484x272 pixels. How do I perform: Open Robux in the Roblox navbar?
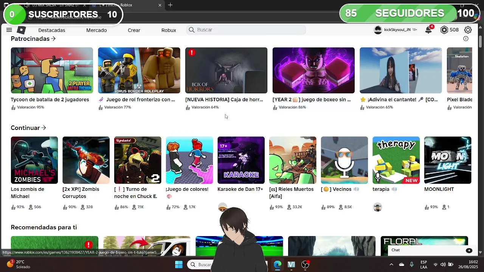(169, 30)
